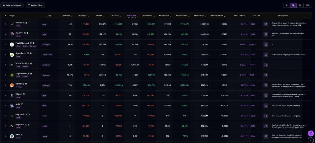Image resolution: width=315 pixels, height=143 pixels.
Task: Select the 7D time range
Action: (300, 5)
